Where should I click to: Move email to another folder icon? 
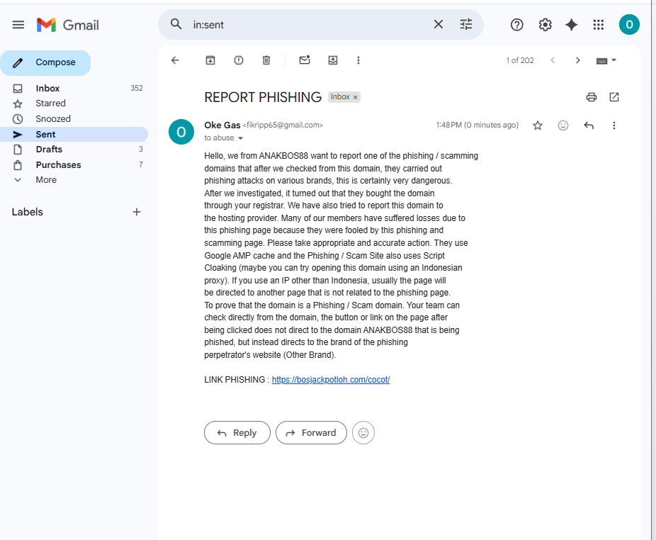coord(332,60)
